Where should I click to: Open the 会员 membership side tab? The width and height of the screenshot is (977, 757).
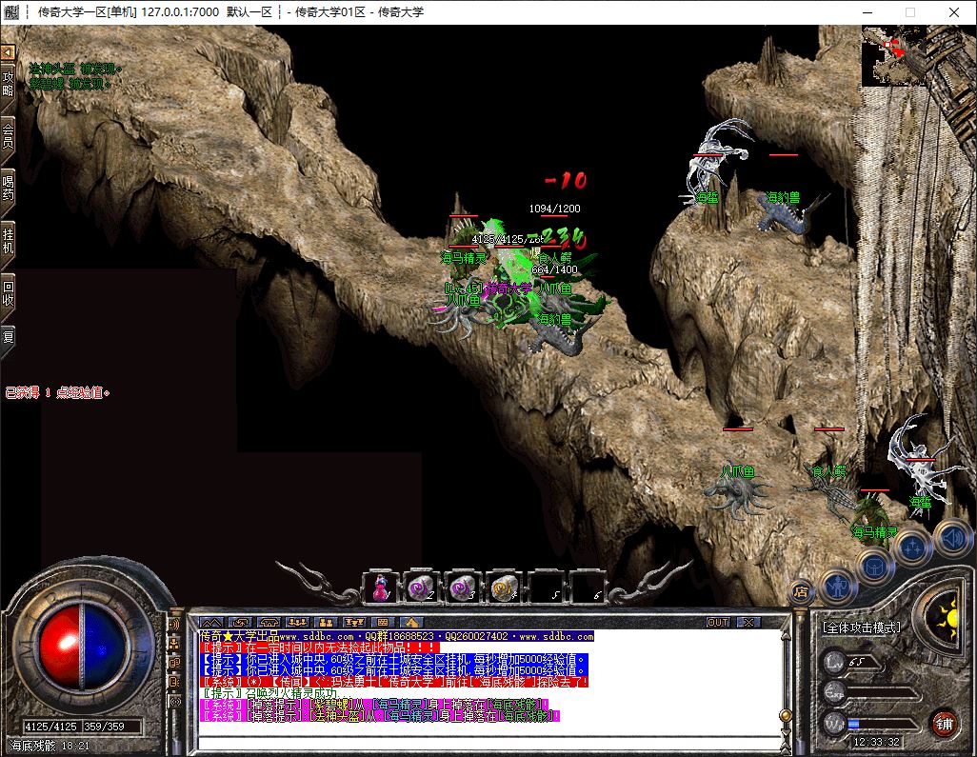pos(8,136)
